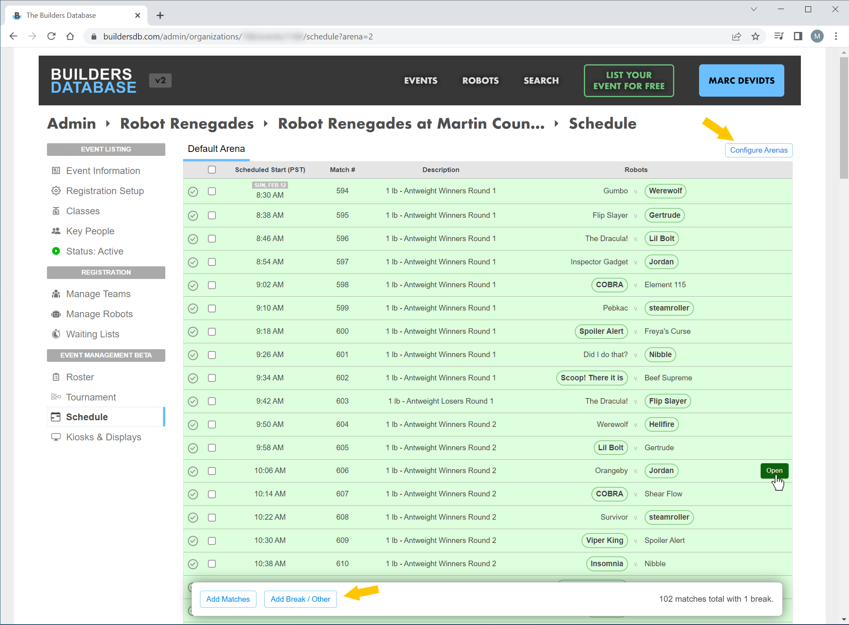The image size is (849, 625).
Task: Click the Registration Setup gear icon
Action: 56,191
